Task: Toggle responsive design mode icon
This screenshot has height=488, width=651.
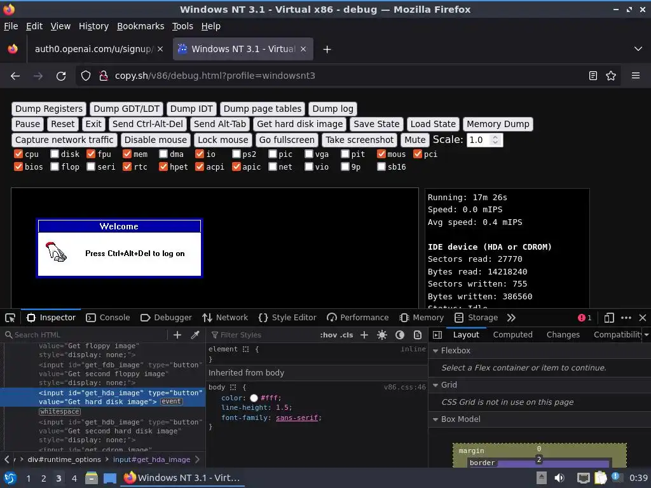Action: [x=609, y=318]
